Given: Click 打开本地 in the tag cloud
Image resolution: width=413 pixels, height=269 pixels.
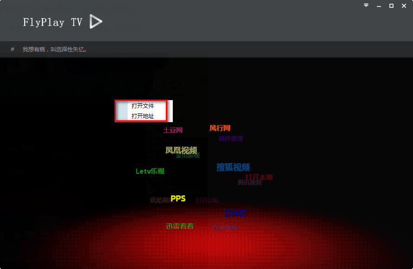Looking at the screenshot, I should click(x=259, y=176).
